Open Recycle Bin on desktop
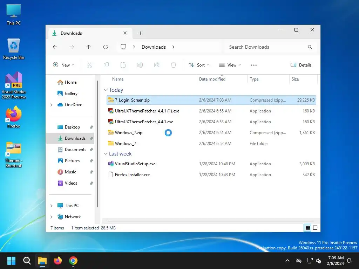 (14, 48)
